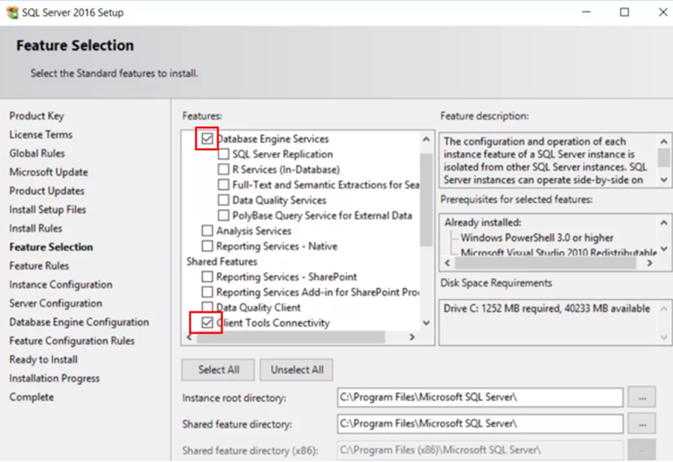Uncheck Client Tools Connectivity checkbox
This screenshot has width=673, height=462.
pos(207,322)
